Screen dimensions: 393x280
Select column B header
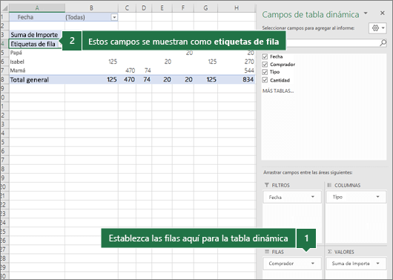pos(91,8)
